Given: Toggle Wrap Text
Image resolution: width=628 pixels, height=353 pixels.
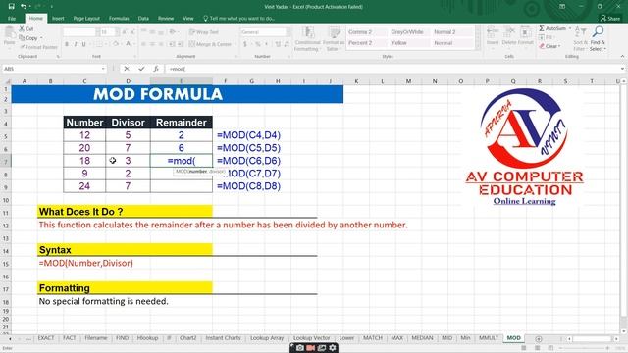Looking at the screenshot, I should [204, 32].
